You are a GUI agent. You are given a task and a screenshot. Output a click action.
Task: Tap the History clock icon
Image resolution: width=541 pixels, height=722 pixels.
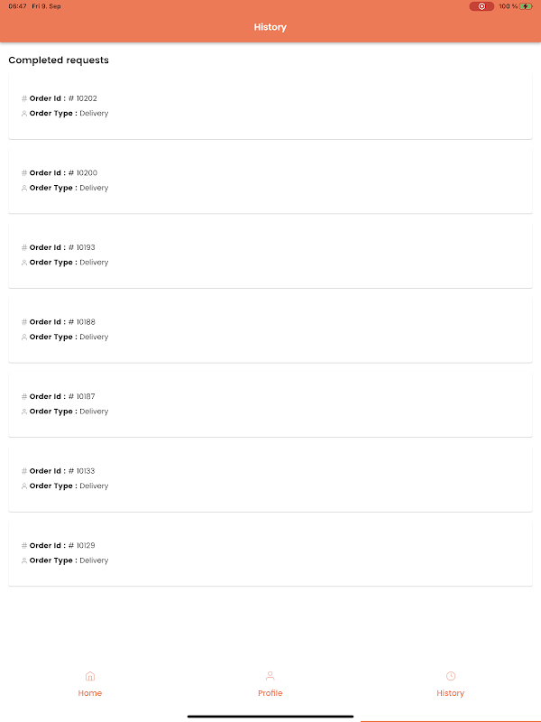click(451, 676)
